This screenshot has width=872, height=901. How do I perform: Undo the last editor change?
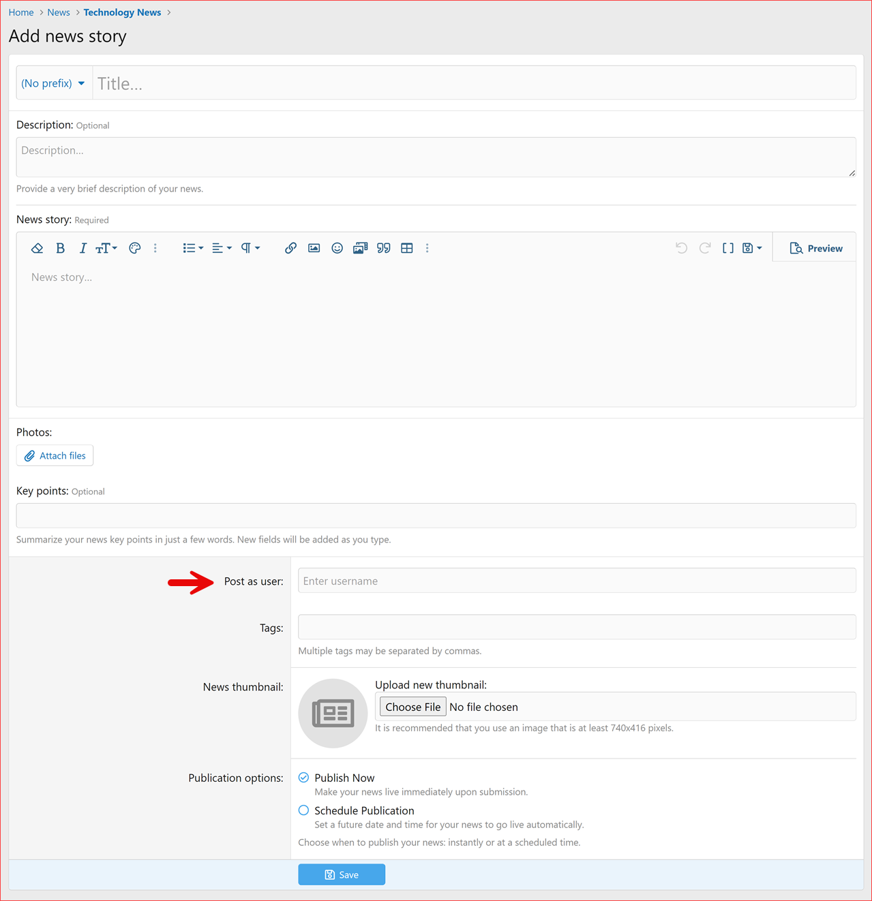[681, 248]
